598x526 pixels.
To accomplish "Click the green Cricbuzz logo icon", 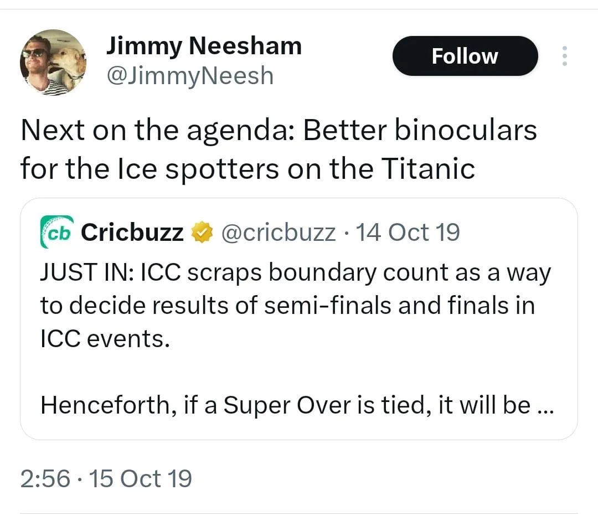I will click(56, 232).
